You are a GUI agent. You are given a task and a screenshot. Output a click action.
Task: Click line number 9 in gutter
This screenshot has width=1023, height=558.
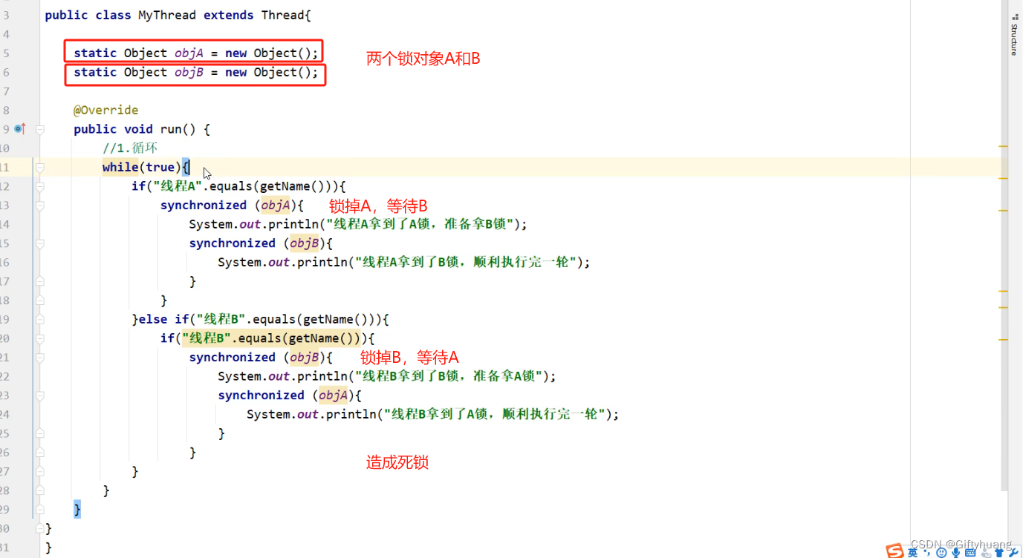pos(6,129)
